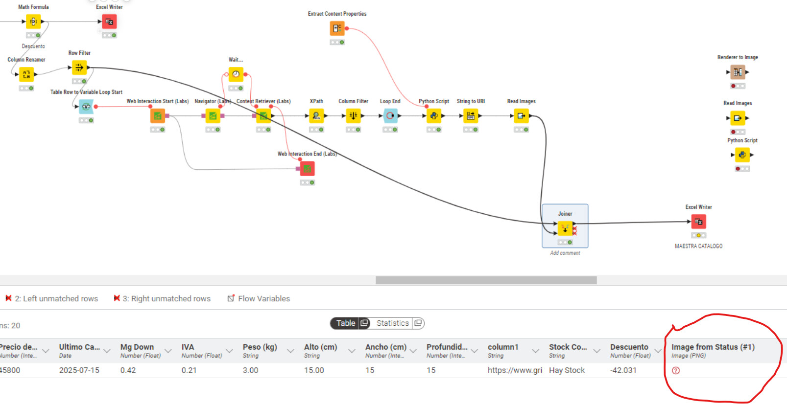Image resolution: width=787 pixels, height=404 pixels.
Task: Expand the Peso (kg) column menu
Action: point(290,351)
